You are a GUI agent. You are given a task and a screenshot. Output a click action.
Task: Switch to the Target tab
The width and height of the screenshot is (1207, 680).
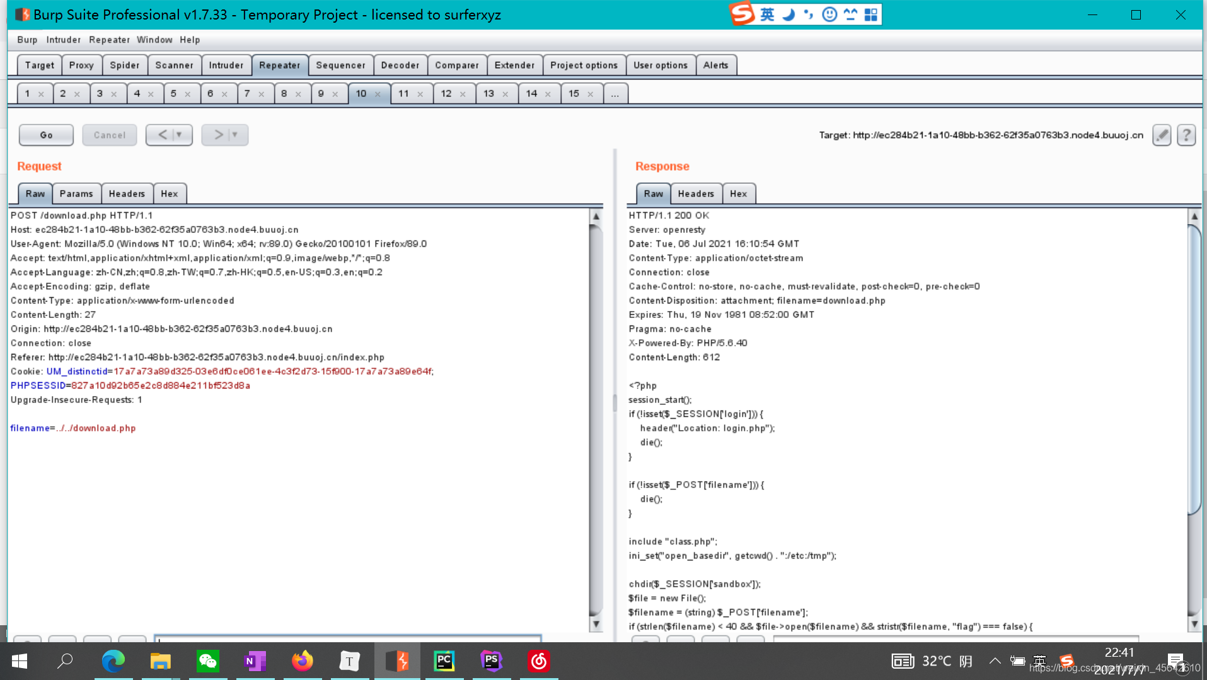coord(40,65)
